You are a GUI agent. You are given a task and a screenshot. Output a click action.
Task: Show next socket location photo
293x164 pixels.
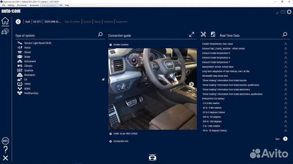[x=191, y=84]
